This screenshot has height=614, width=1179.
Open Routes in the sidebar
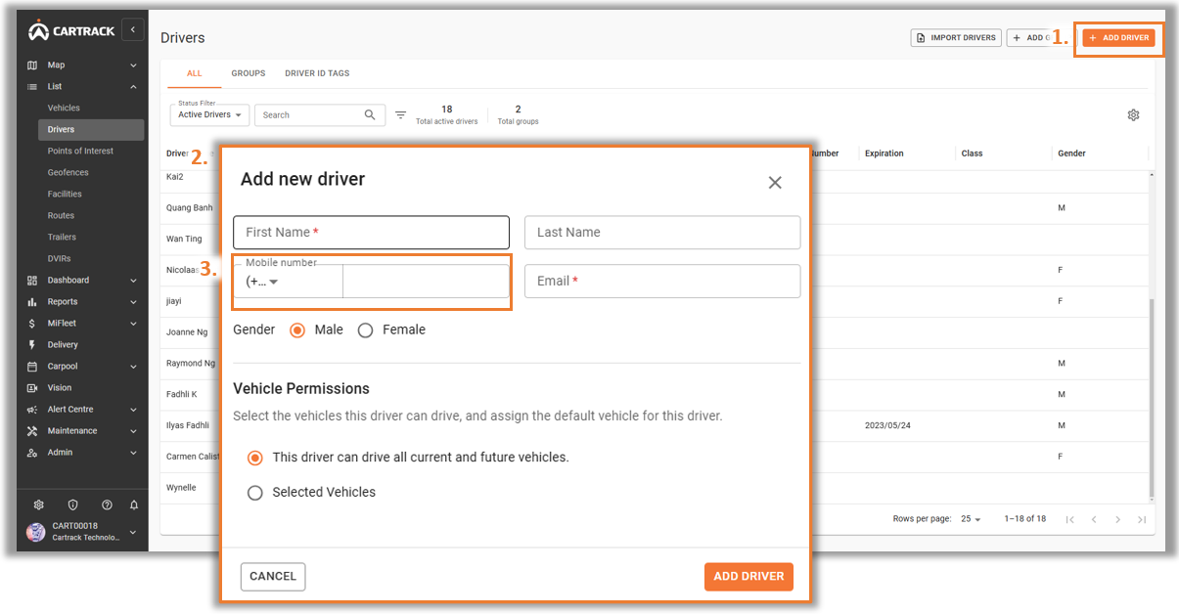click(x=62, y=216)
